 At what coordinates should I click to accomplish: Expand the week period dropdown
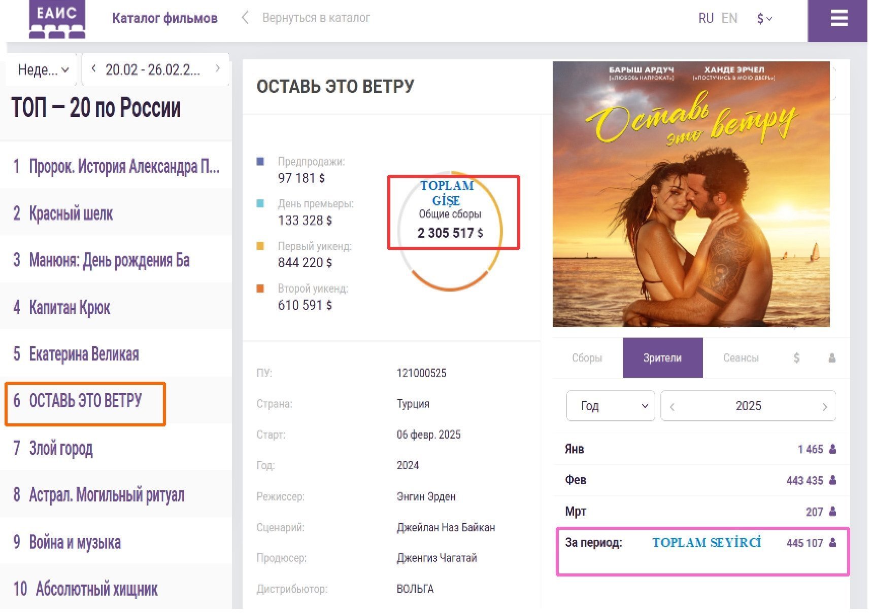tap(43, 69)
